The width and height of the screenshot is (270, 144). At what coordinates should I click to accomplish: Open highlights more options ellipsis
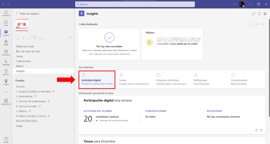(x=263, y=24)
